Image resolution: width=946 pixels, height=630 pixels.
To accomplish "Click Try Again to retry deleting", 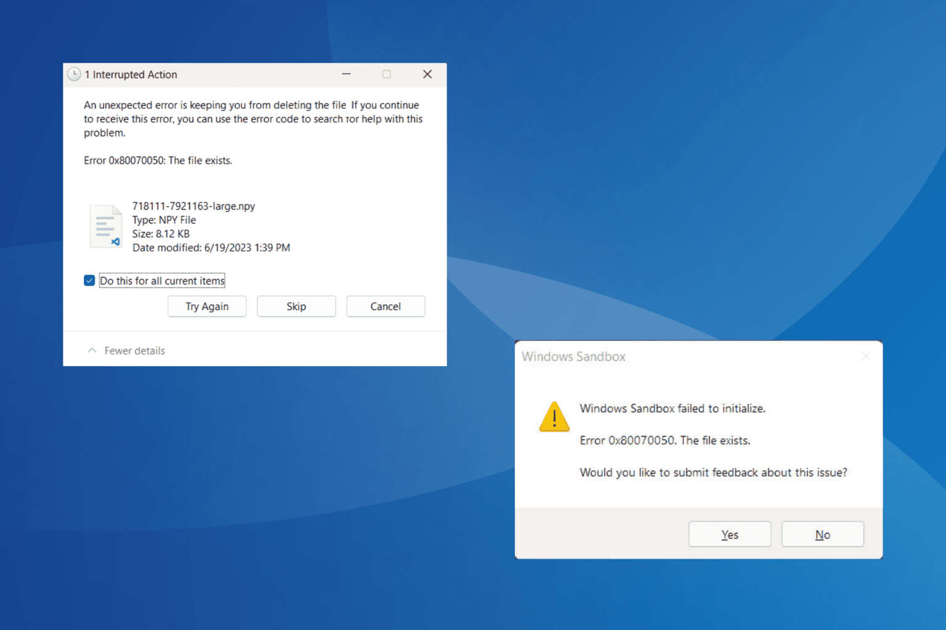I will point(207,306).
